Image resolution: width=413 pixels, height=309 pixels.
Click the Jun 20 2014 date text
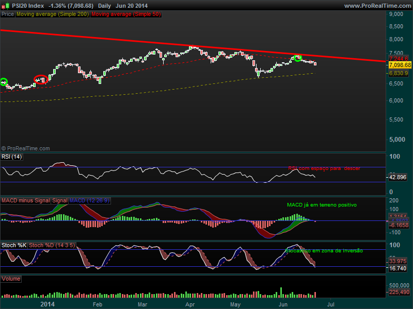[132, 6]
